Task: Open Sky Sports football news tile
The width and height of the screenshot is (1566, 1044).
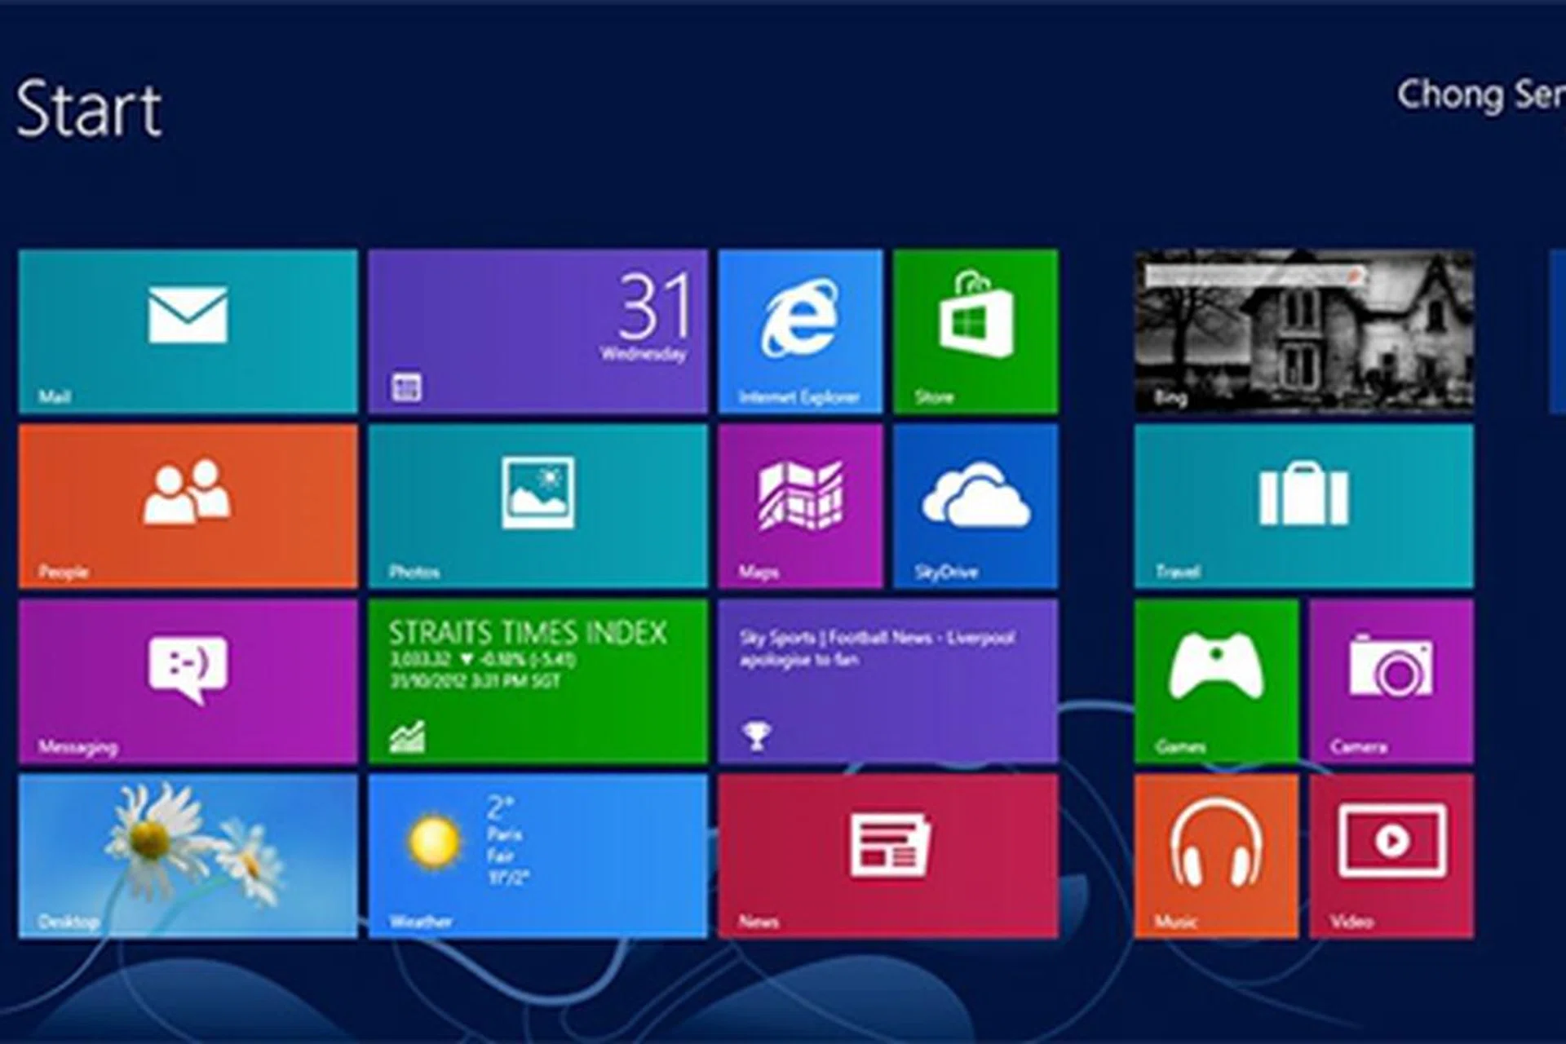Action: point(888,681)
